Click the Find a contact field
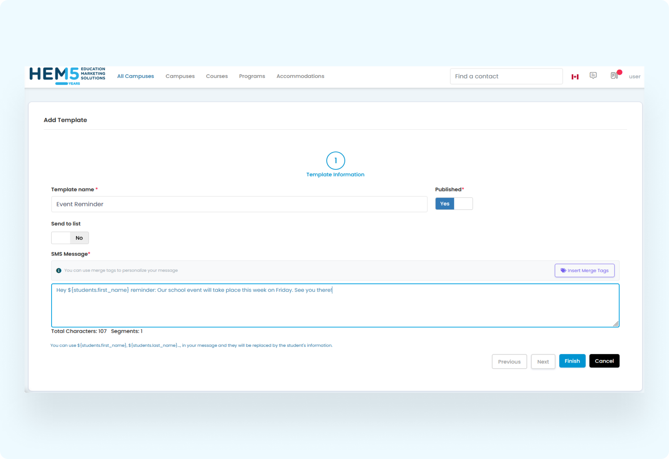 click(506, 76)
